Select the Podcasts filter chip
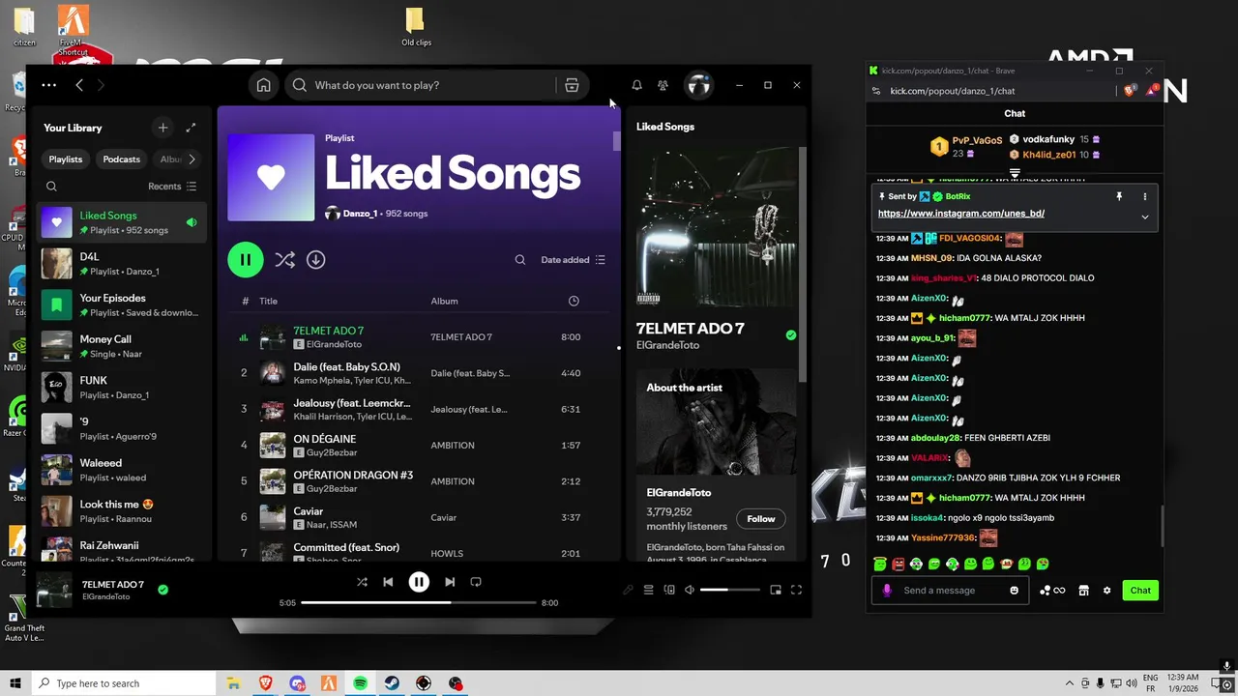This screenshot has height=696, width=1238. 122,159
